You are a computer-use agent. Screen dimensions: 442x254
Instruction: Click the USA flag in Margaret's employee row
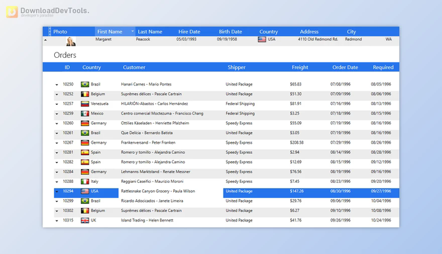[x=262, y=39]
